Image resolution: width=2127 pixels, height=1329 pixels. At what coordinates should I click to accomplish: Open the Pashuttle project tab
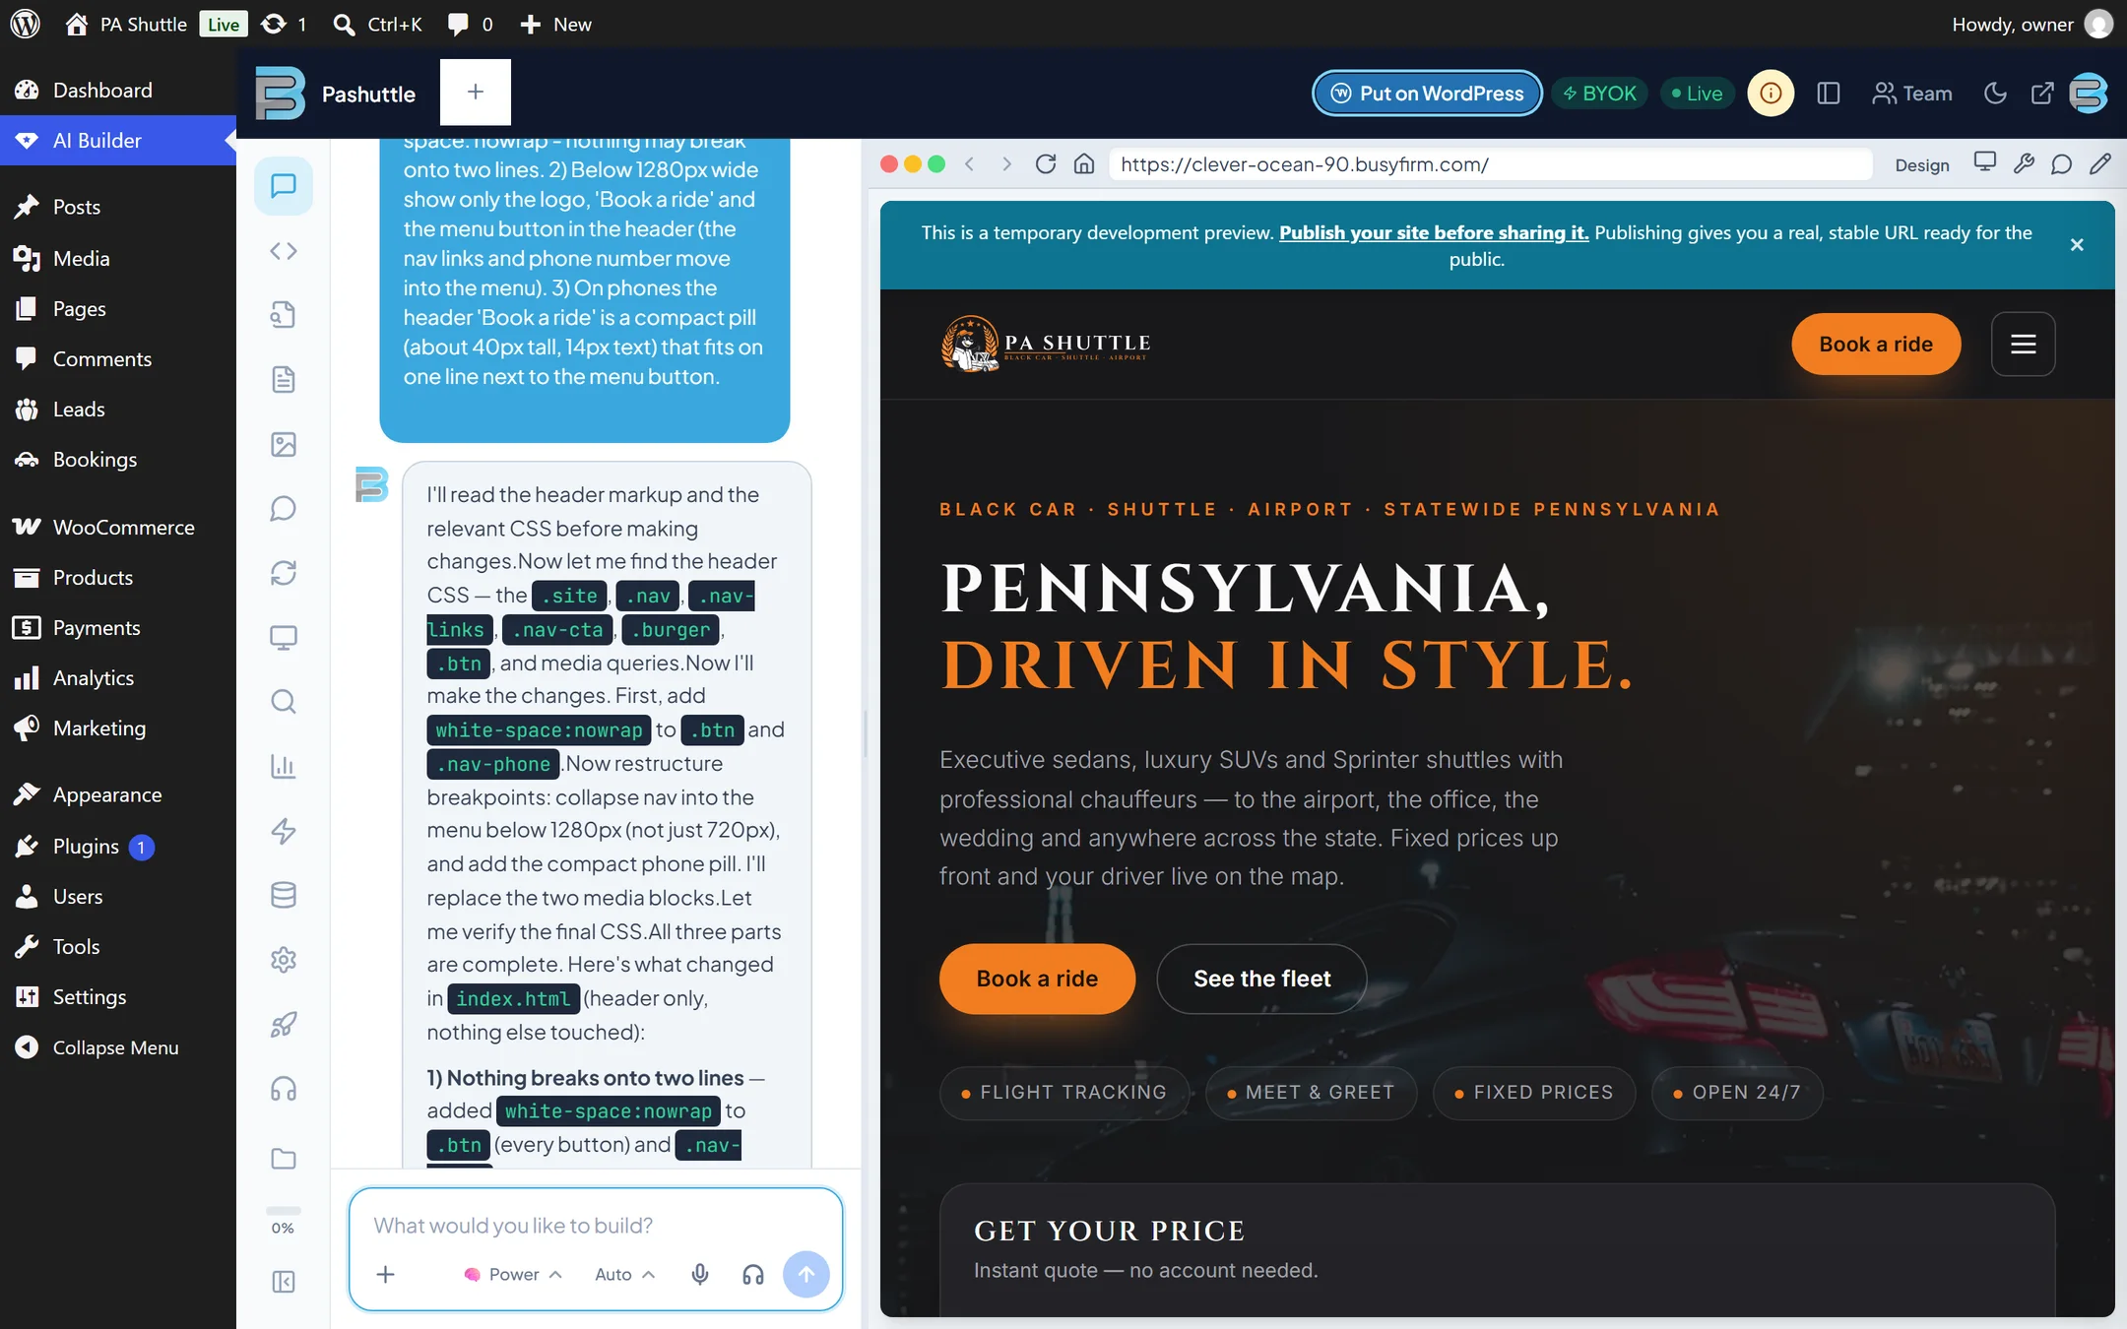point(368,94)
